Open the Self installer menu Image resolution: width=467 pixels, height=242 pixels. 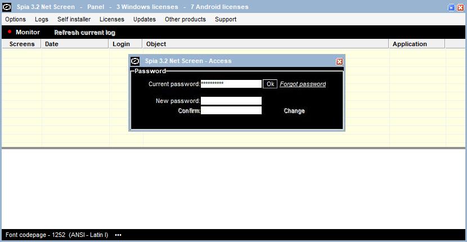(74, 19)
